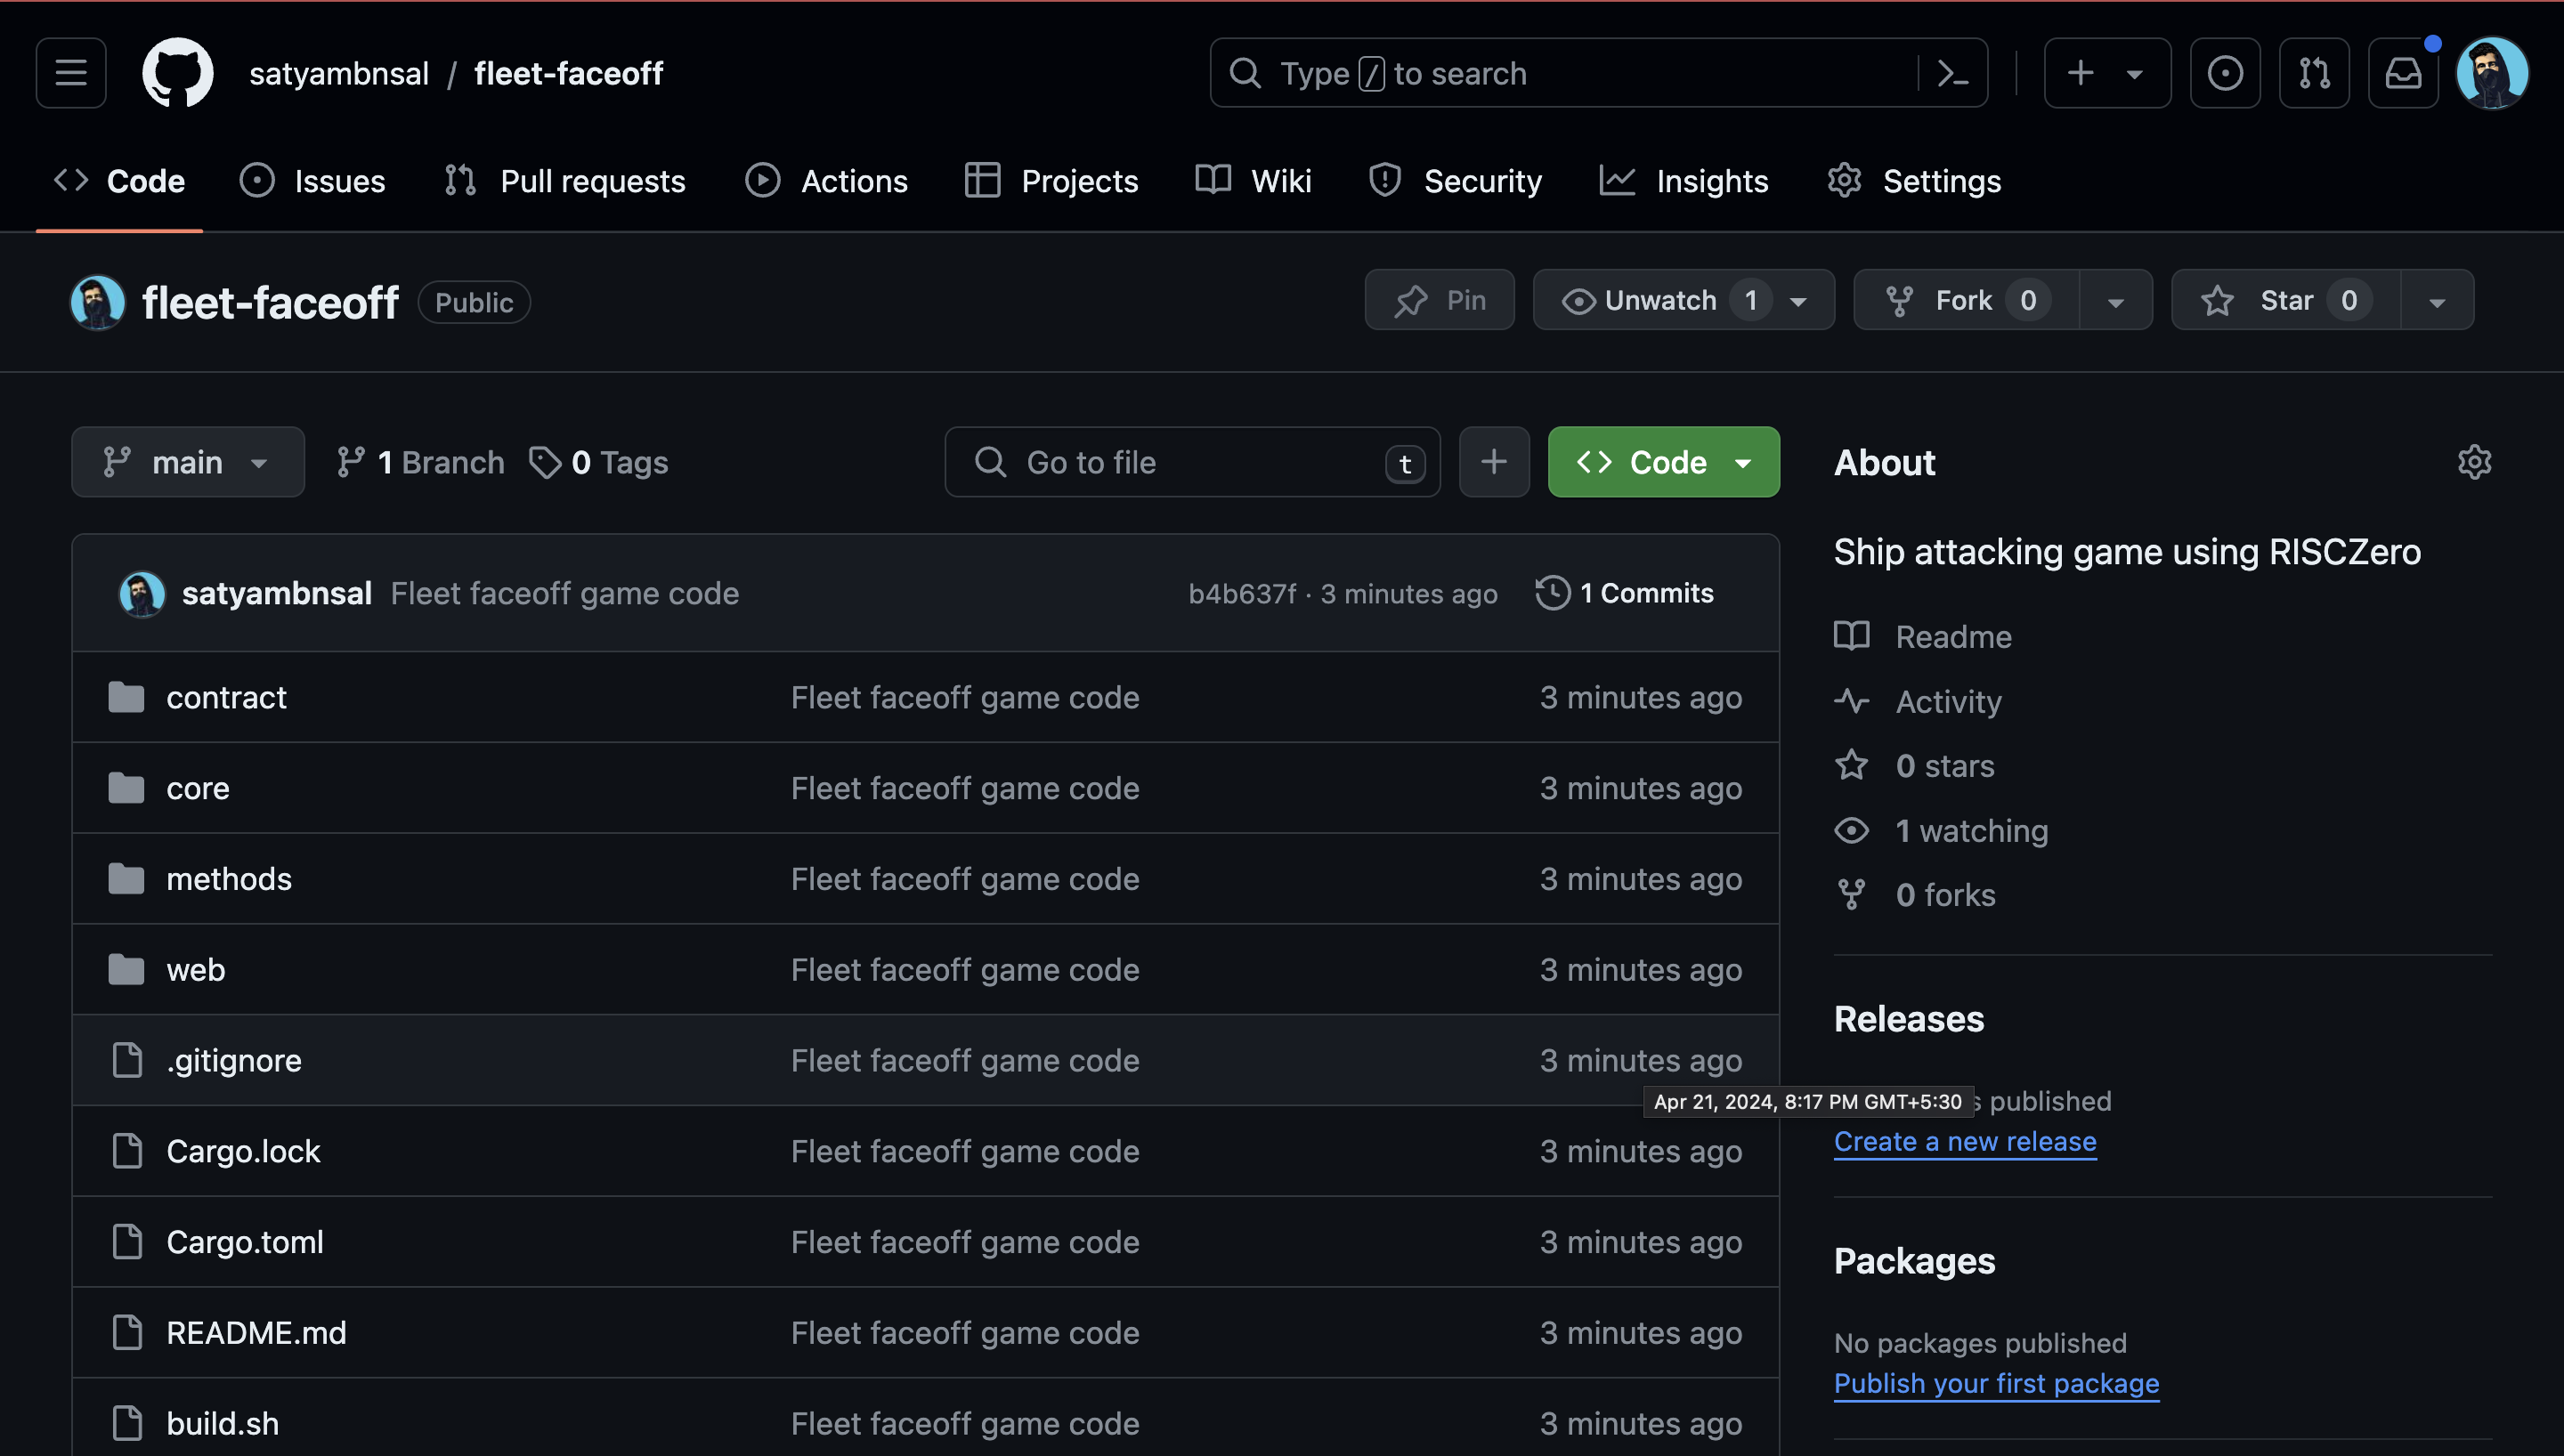Open the Star lists dropdown arrow
This screenshot has width=2564, height=1456.
[x=2437, y=301]
